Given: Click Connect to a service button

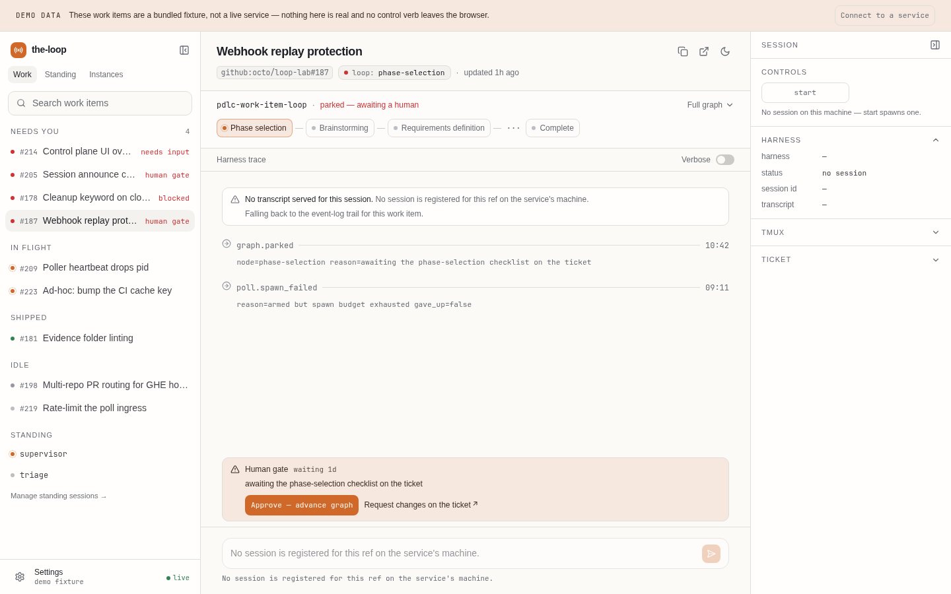Looking at the screenshot, I should 885,15.
